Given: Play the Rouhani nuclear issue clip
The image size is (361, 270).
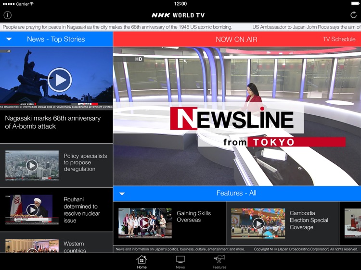Looking at the screenshot, I should [x=32, y=209].
